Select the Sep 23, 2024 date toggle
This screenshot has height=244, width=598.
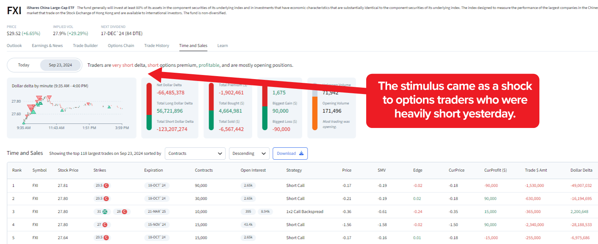coord(60,65)
